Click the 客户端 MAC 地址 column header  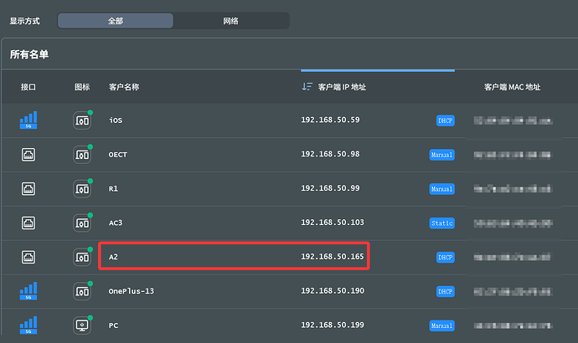(512, 86)
